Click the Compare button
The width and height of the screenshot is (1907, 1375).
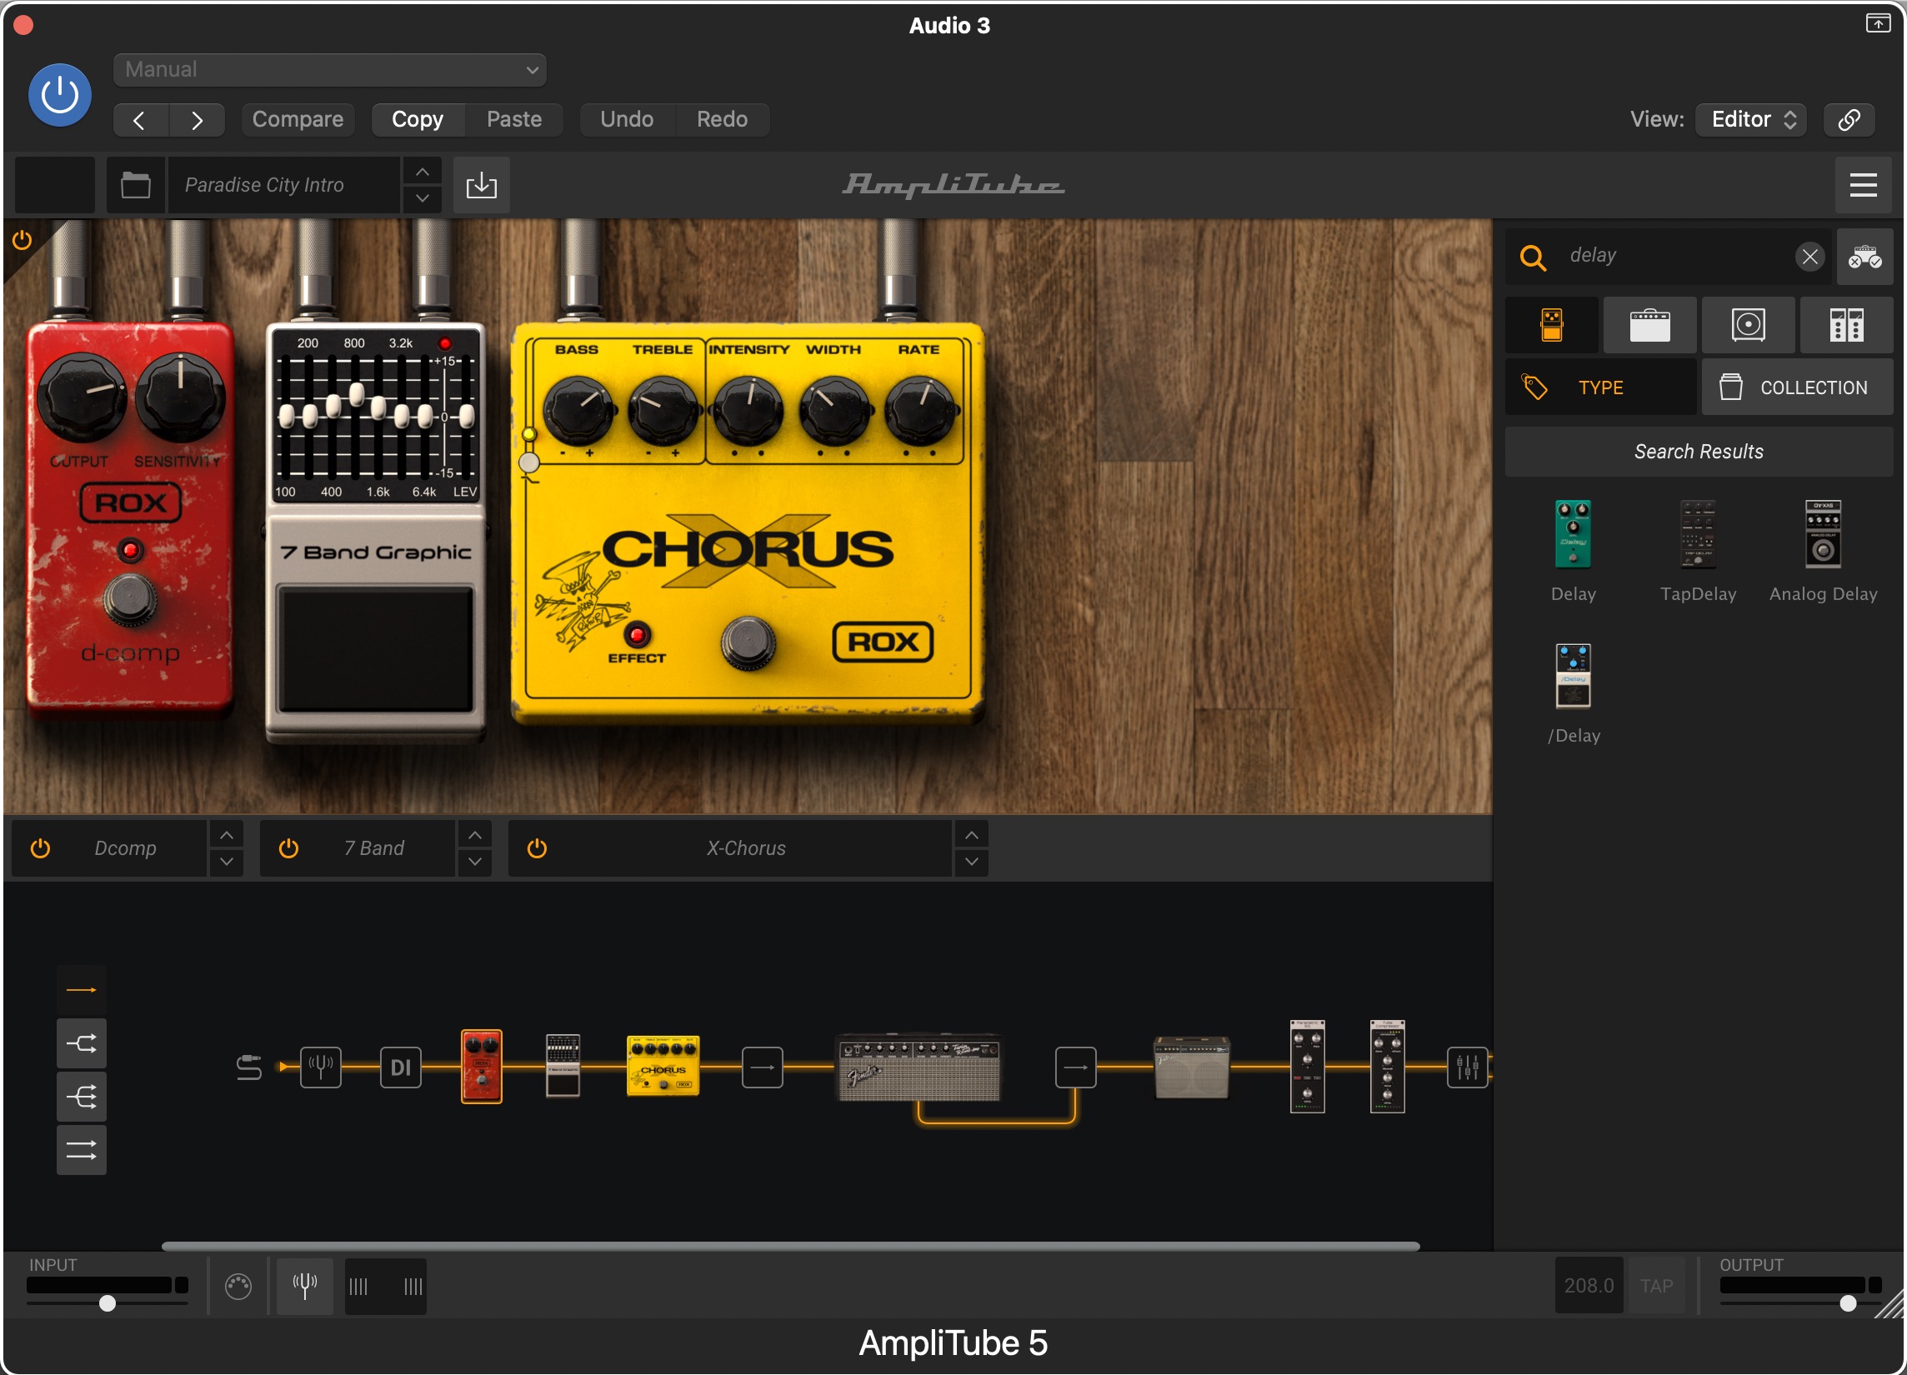298,119
